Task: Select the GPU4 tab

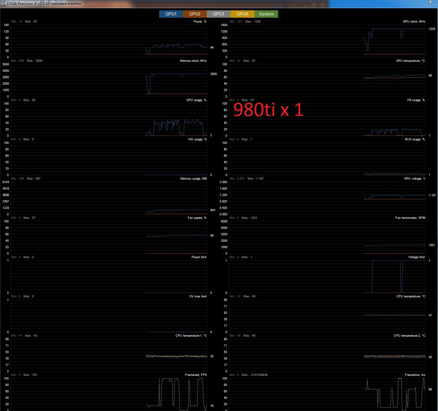Action: coord(242,14)
